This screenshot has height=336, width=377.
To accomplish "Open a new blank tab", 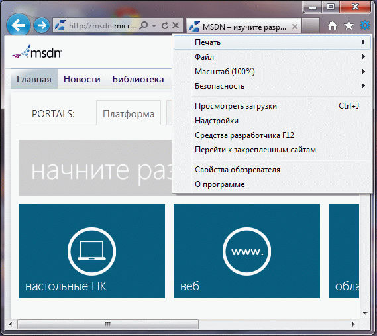I will 311,25.
